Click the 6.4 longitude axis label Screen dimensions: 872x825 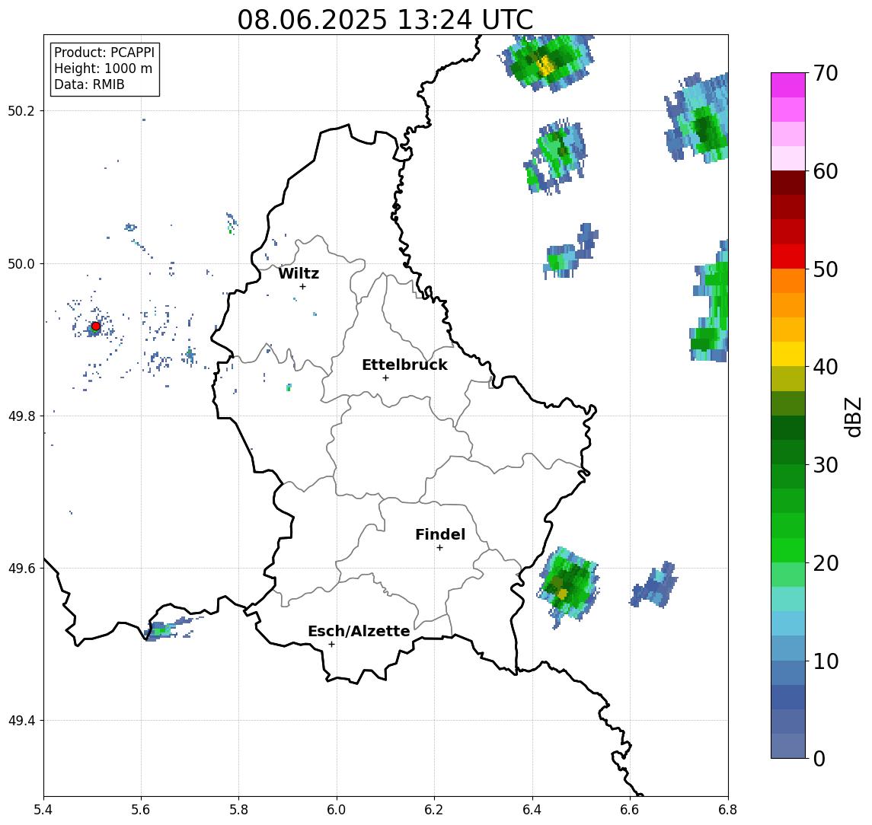[x=532, y=810]
